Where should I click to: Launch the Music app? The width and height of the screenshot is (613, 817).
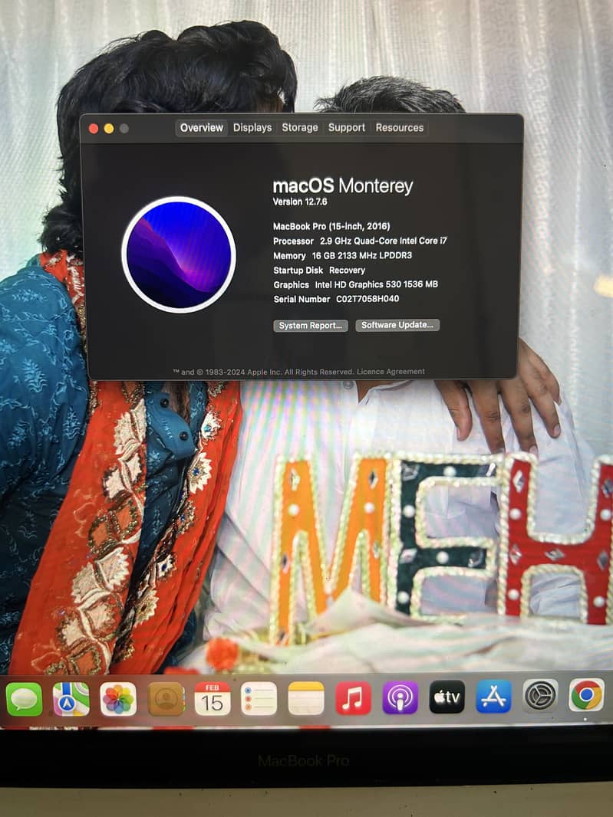pos(353,697)
